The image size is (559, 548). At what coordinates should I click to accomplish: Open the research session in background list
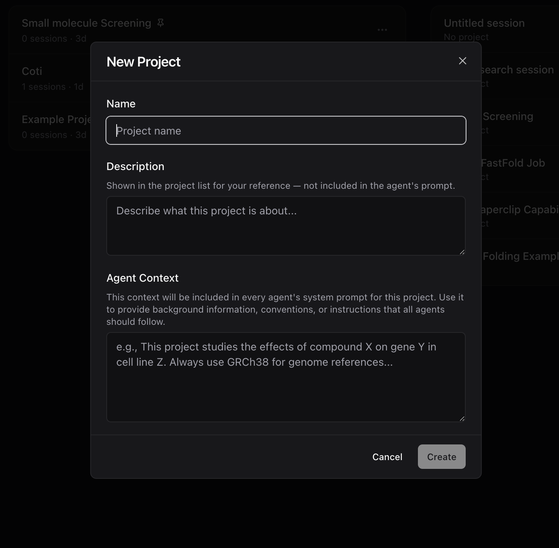coord(520,76)
